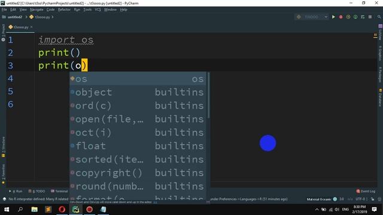Open the View menu
This screenshot has height=215, width=383.
[23, 10]
